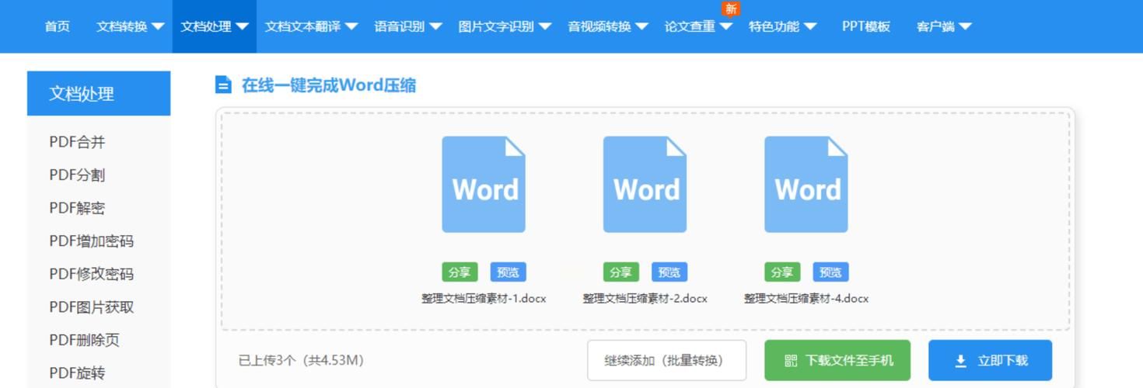Preview 整理文档压缩素材-1.docx with 预览 button

coord(509,272)
